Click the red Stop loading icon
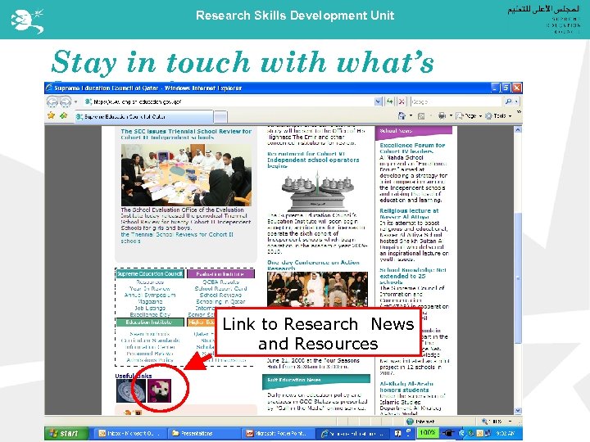This screenshot has width=590, height=442. pos(402,101)
